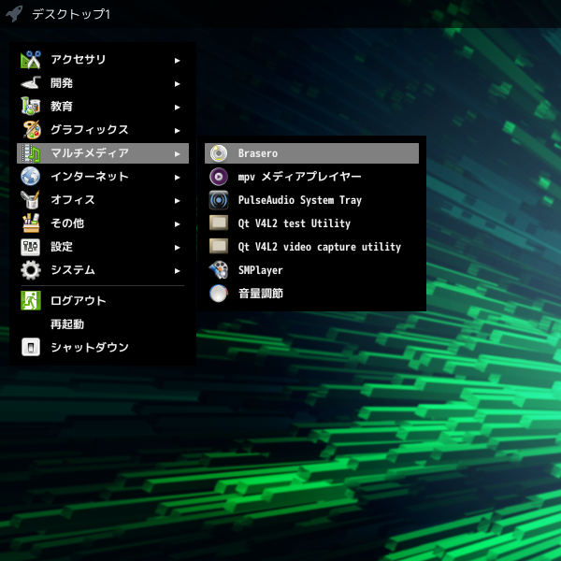The image size is (561, 561).
Task: Expand the 教育 submenu arrow
Action: pos(177,108)
